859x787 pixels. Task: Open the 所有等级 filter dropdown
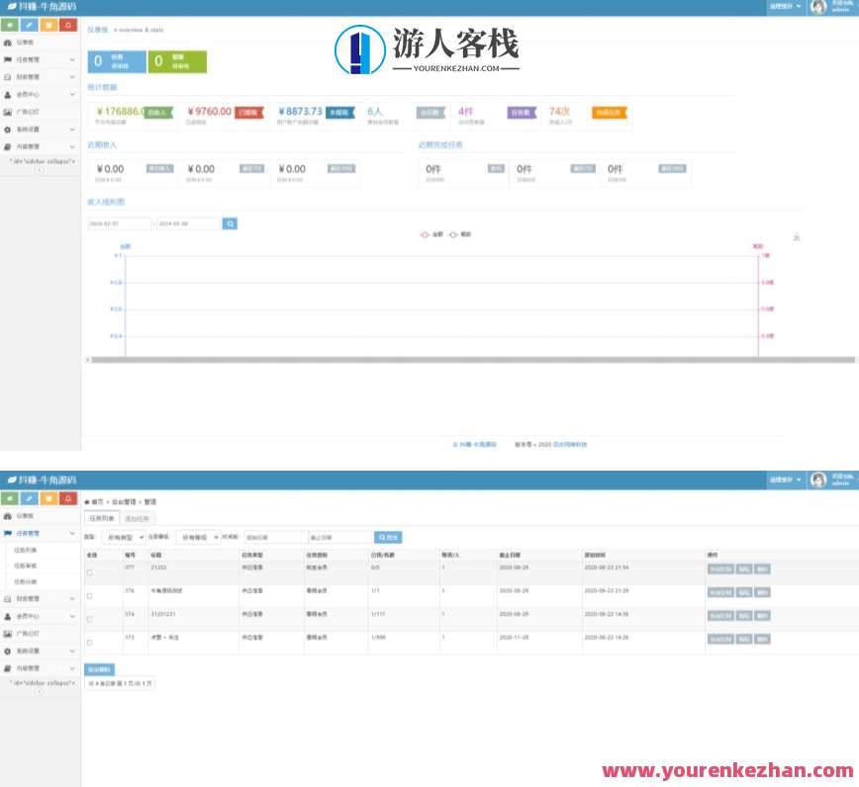point(199,537)
